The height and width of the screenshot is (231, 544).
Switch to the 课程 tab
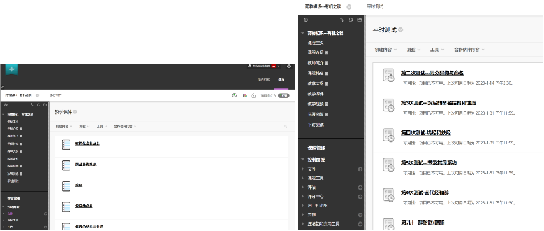click(x=281, y=80)
